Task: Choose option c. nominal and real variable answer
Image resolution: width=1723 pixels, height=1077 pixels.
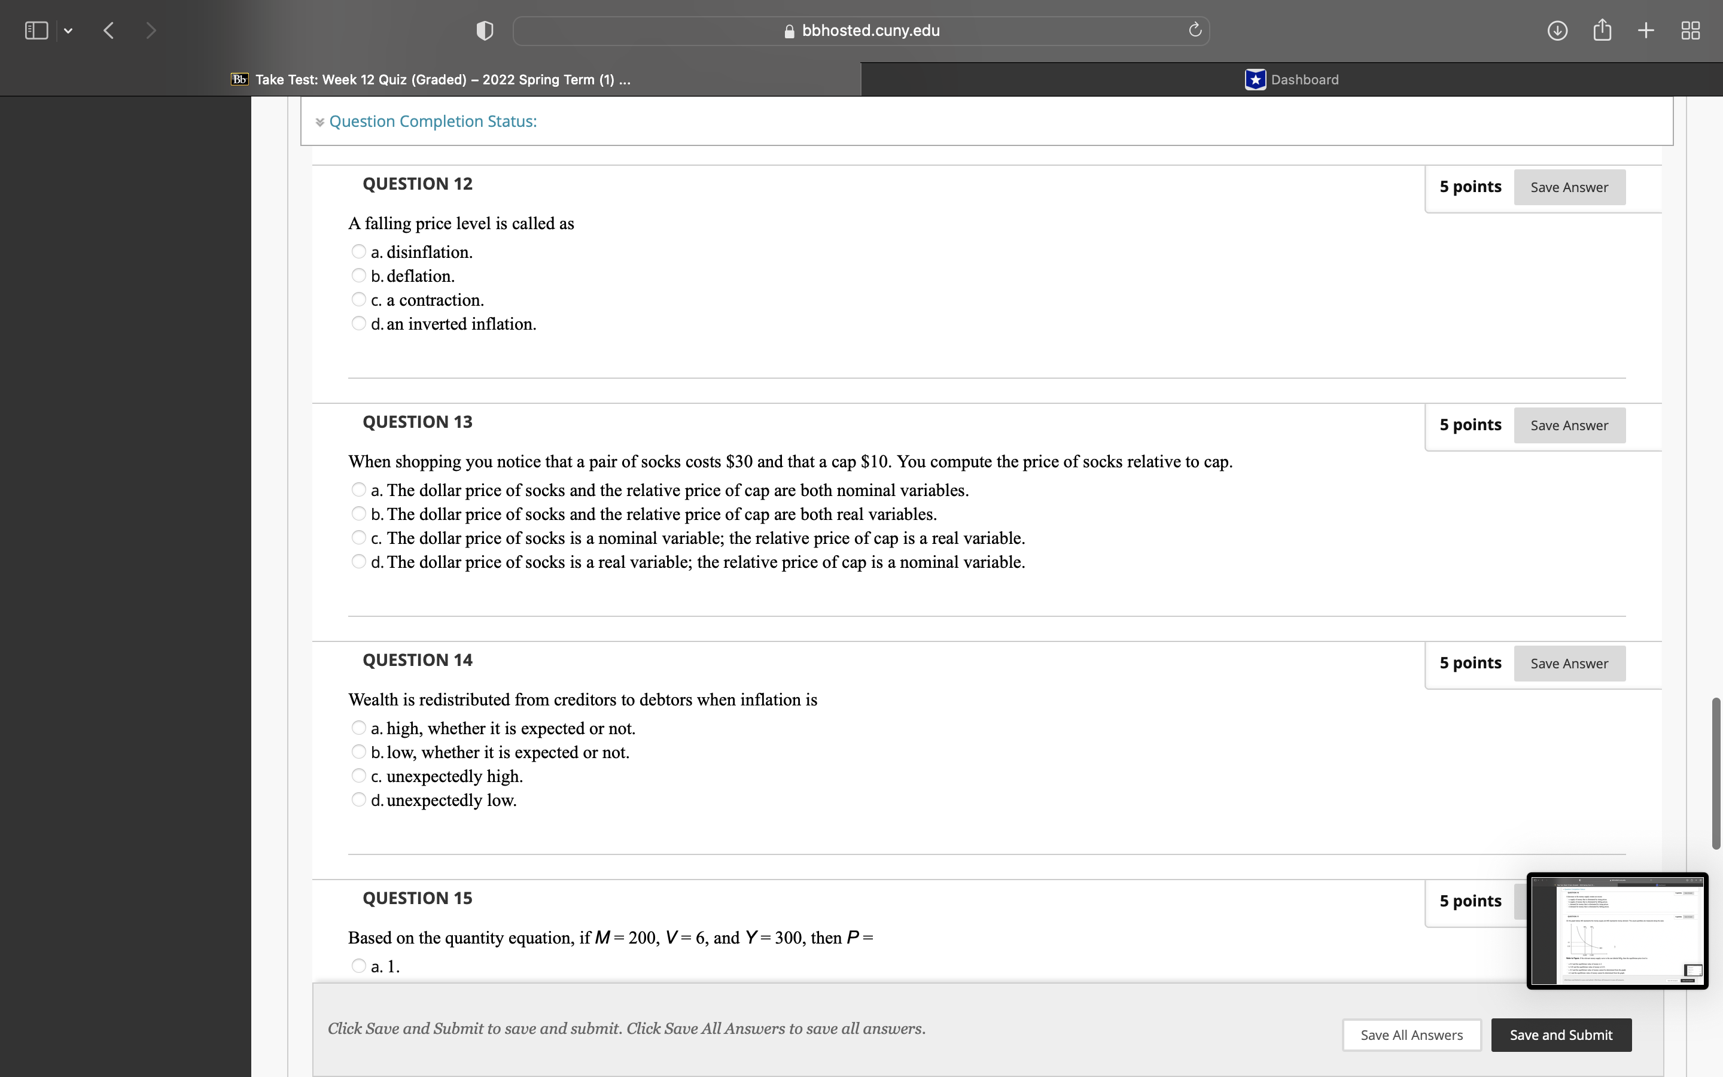Action: click(359, 538)
